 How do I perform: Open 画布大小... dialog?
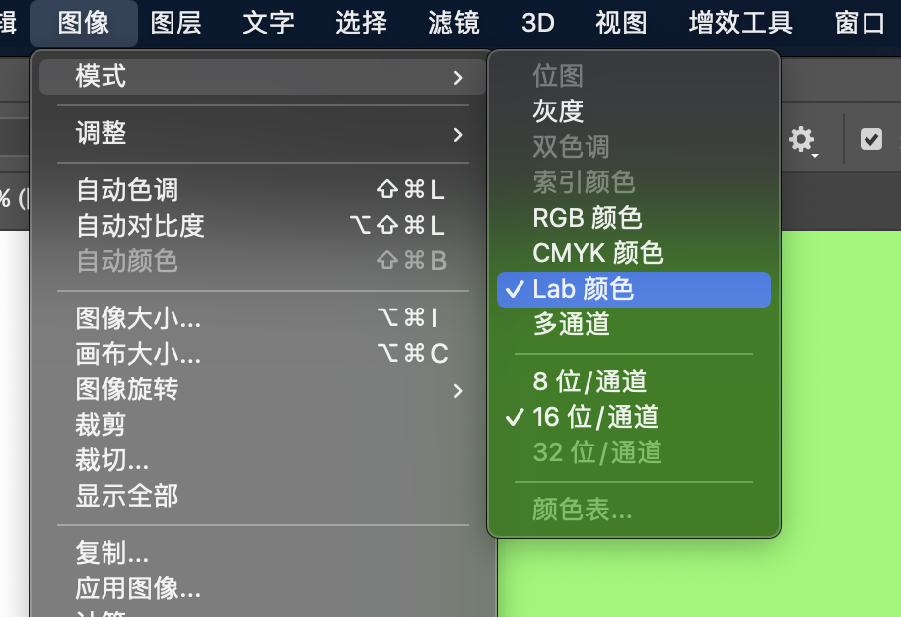coord(138,354)
